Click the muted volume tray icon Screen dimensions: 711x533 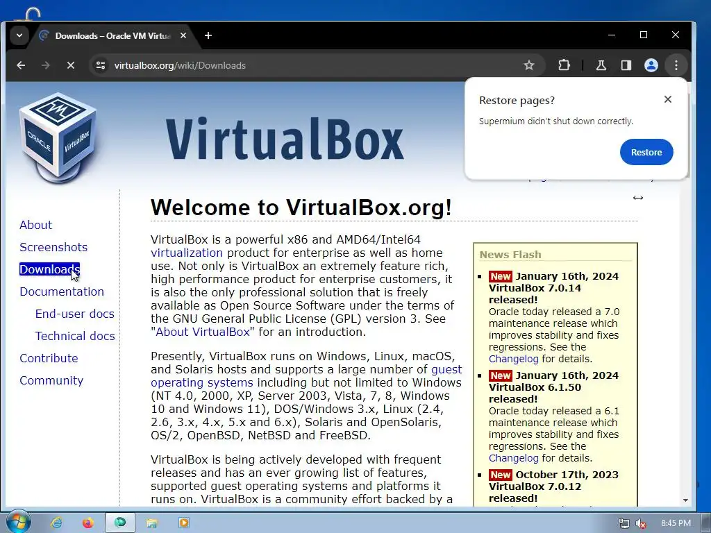pos(641,523)
